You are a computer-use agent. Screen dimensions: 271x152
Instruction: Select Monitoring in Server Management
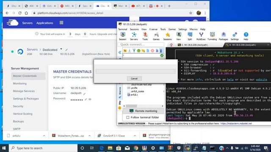[x=20, y=84]
